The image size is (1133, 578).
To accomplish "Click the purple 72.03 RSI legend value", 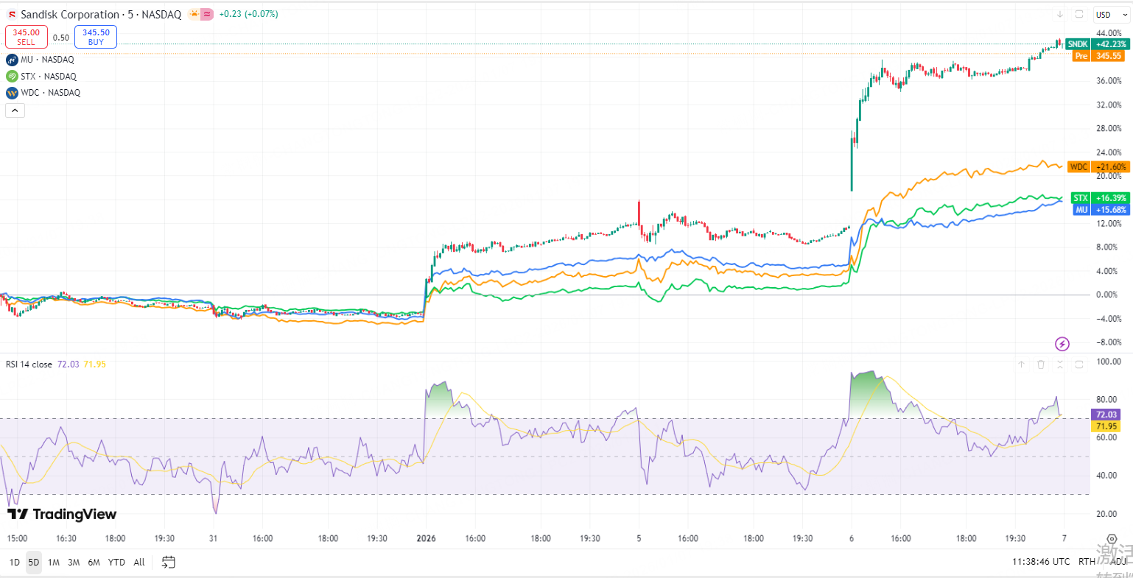I will pos(67,364).
